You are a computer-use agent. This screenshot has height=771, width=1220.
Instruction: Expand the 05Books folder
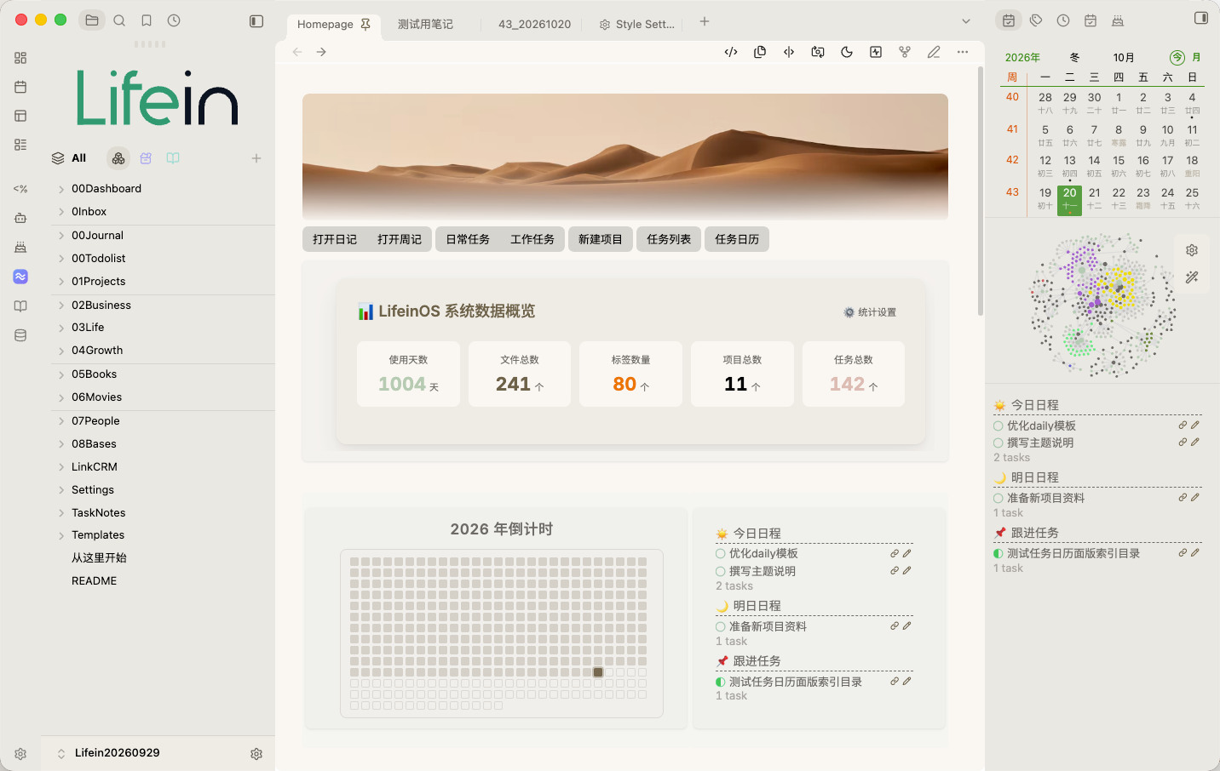pyautogui.click(x=61, y=374)
